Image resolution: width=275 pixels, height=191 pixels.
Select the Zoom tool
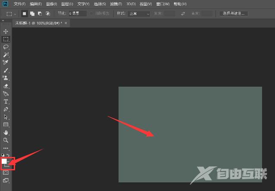pos(6,140)
